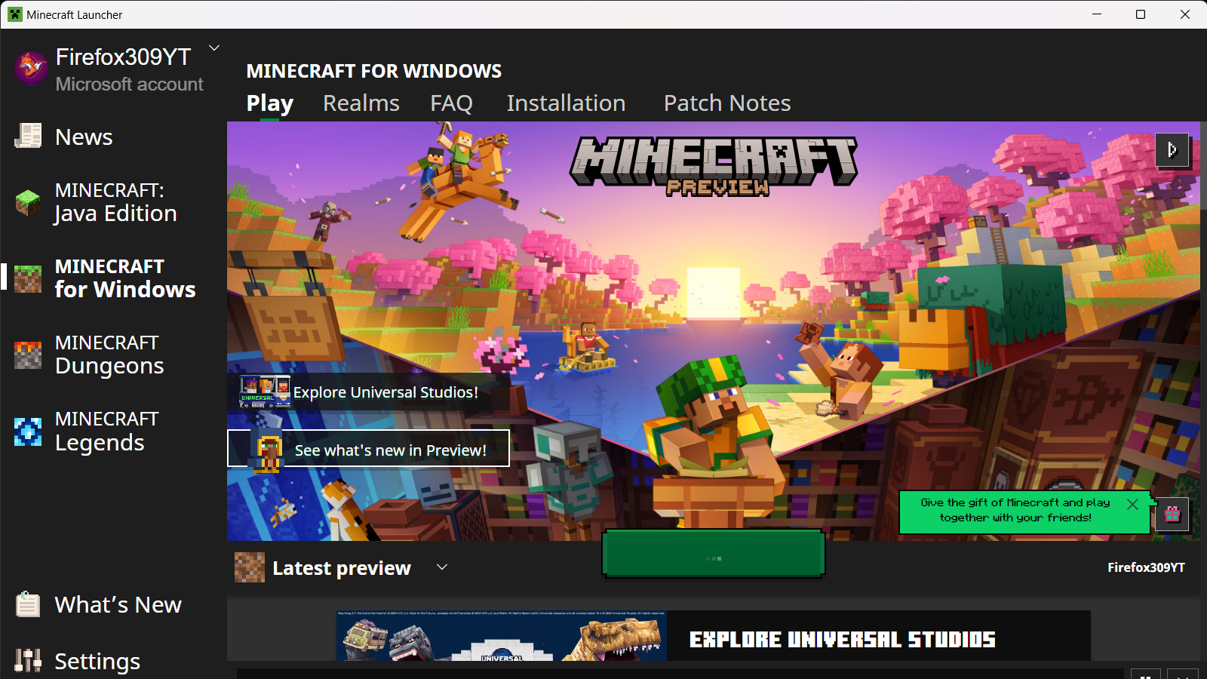Click the Explore Universal Studios! banner button
The height and width of the screenshot is (679, 1207).
[369, 392]
